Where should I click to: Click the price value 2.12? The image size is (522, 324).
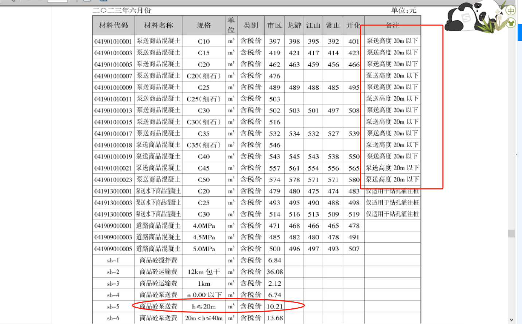pyautogui.click(x=274, y=284)
